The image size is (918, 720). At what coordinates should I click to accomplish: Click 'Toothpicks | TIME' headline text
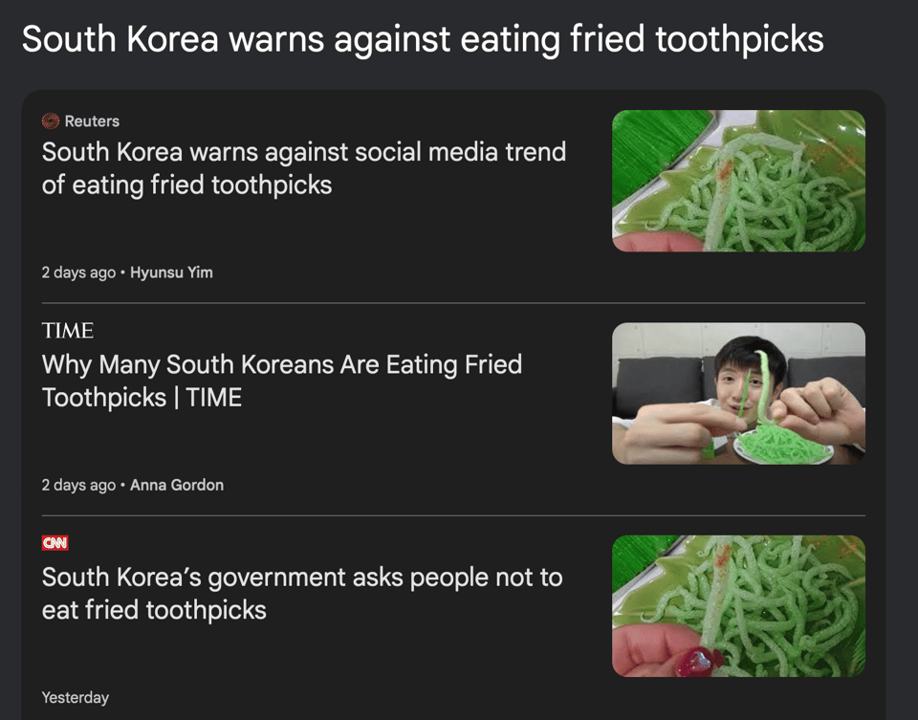[x=142, y=398]
